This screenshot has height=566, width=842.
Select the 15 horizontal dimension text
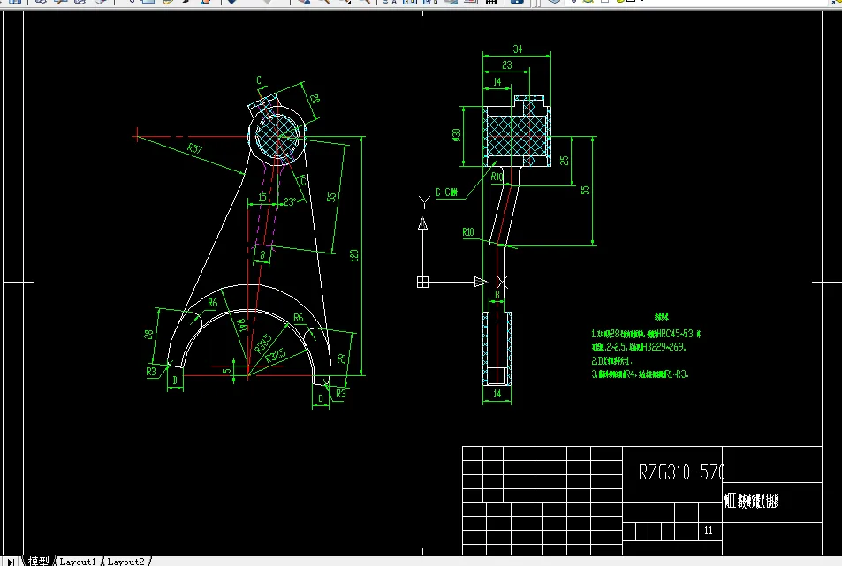pos(262,197)
